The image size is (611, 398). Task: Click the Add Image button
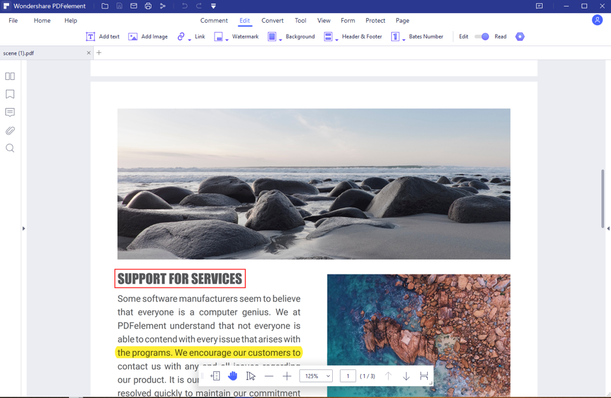148,36
